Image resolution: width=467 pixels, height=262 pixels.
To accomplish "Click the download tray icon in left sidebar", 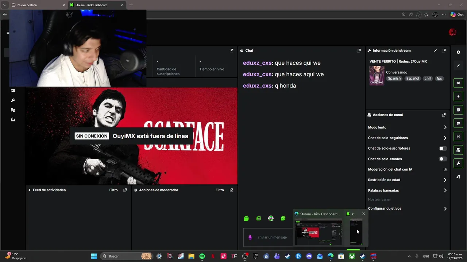I will 13,119.
